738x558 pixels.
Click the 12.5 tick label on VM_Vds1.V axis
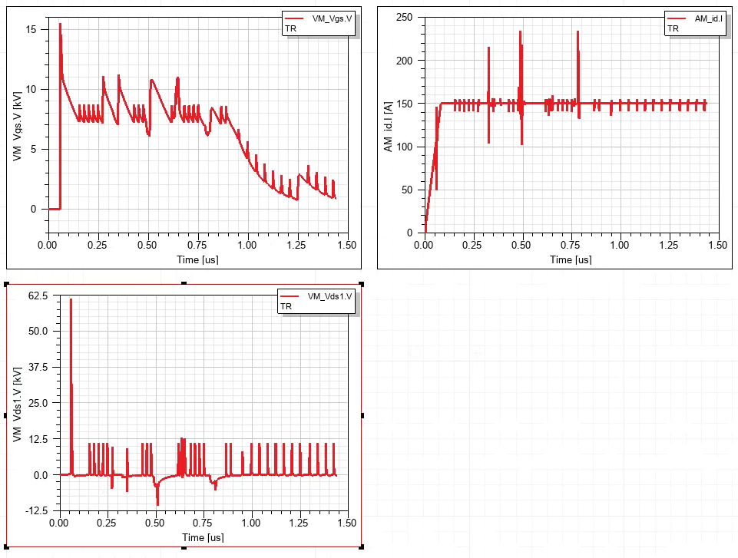point(38,439)
